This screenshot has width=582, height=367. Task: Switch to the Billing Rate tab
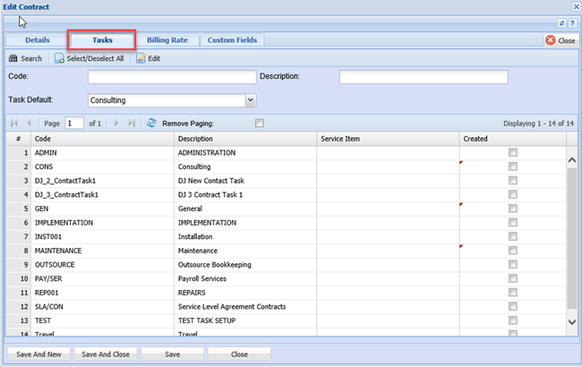click(x=168, y=40)
